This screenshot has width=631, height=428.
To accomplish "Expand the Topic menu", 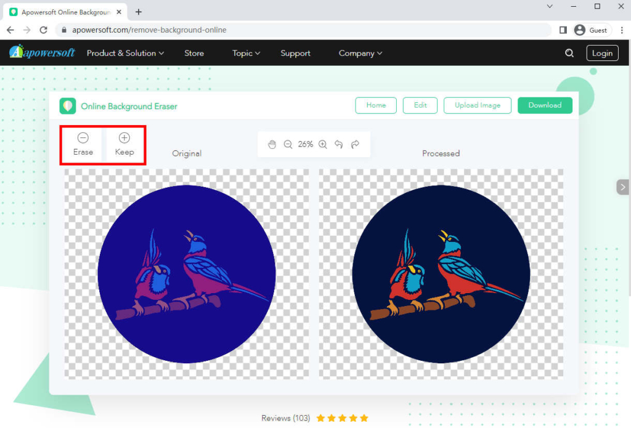I will pyautogui.click(x=245, y=53).
